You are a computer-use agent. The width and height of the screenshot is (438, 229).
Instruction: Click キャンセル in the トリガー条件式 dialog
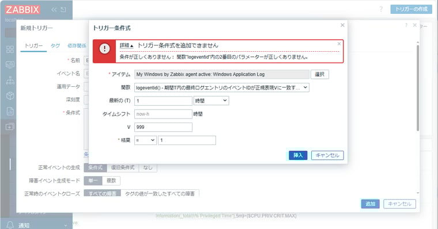pos(327,155)
